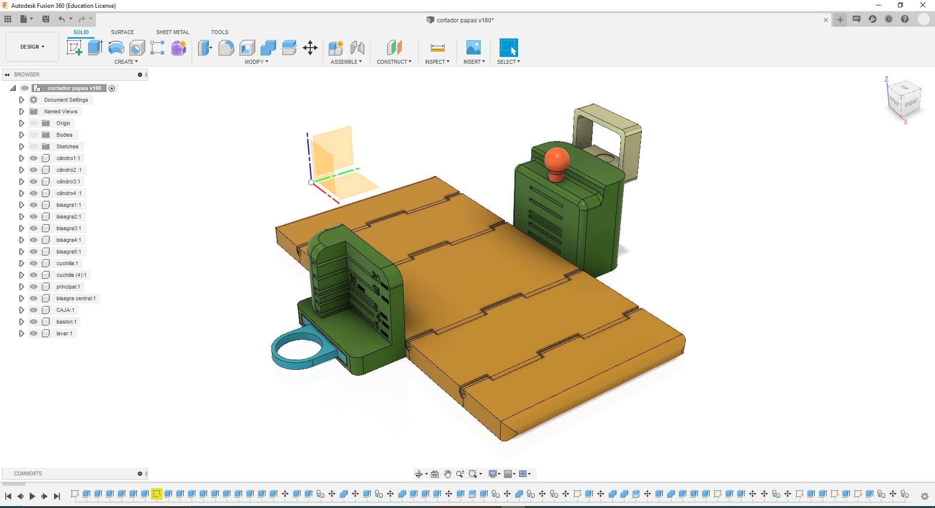Click the ViewCube RIGHT face
Image resolution: width=935 pixels, height=508 pixels.
pos(911,103)
